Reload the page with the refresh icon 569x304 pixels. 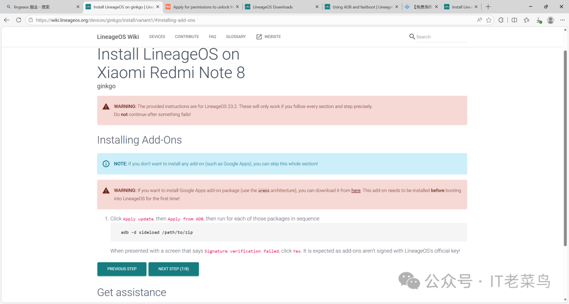tap(18, 20)
